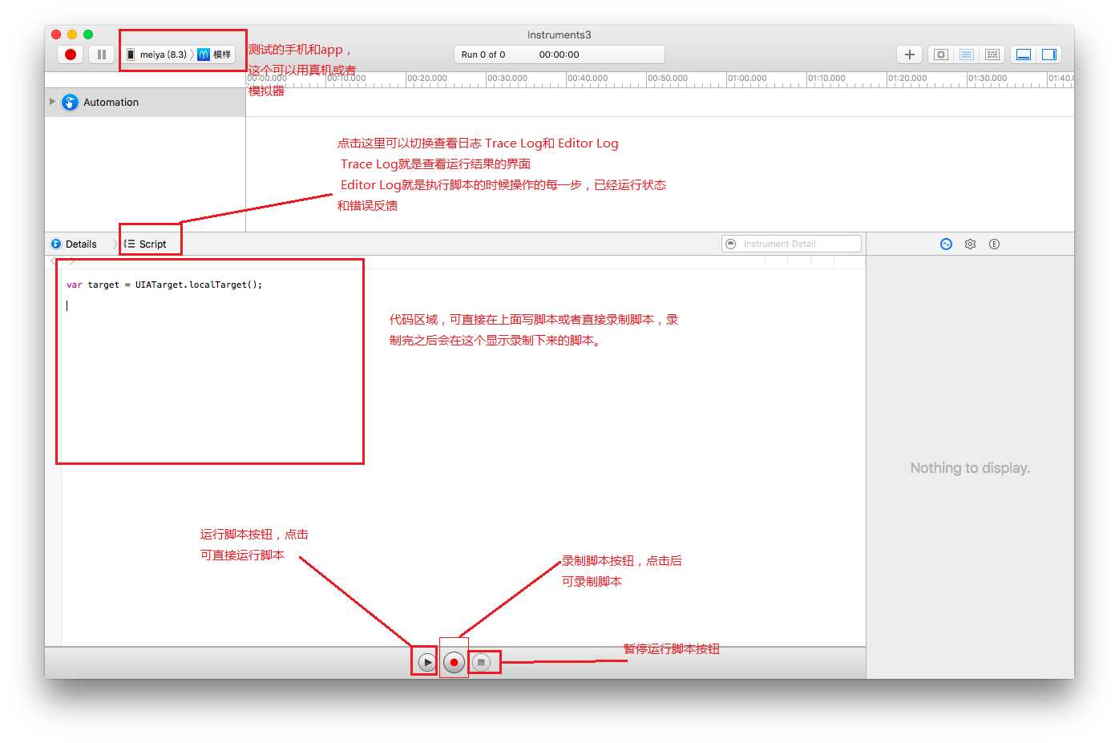Screen dimensions: 1119x743
Task: Click the 00:00:00 elapsed time readout
Action: coord(559,55)
